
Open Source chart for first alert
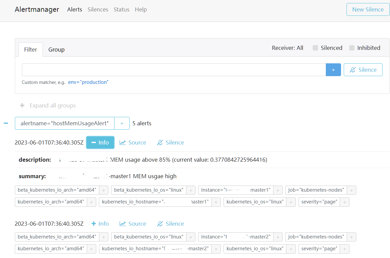133,142
